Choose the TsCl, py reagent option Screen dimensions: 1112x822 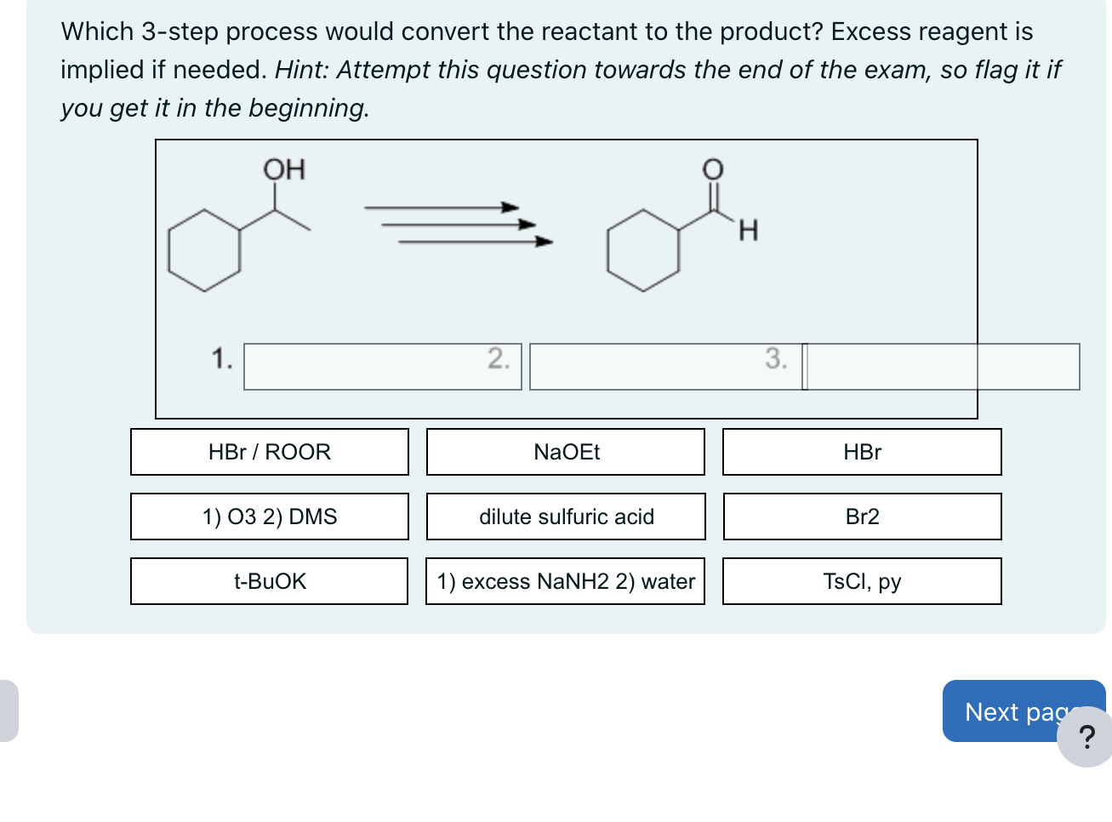862,580
